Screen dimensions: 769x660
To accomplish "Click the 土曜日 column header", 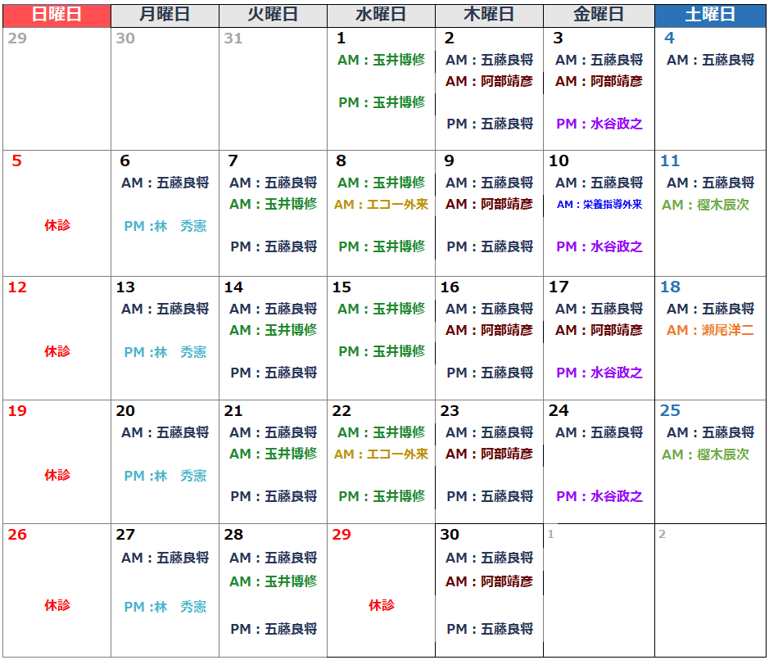I will click(710, 15).
